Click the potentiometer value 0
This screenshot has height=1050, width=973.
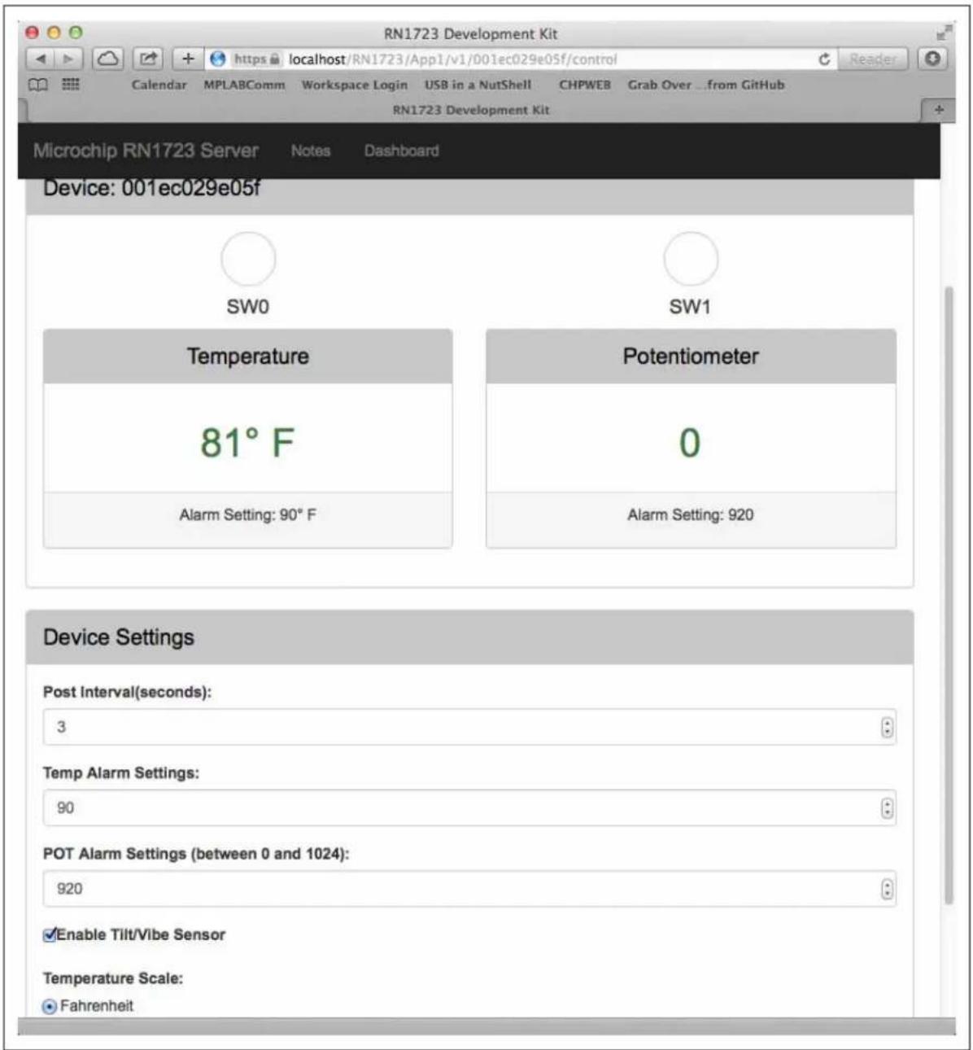click(690, 443)
